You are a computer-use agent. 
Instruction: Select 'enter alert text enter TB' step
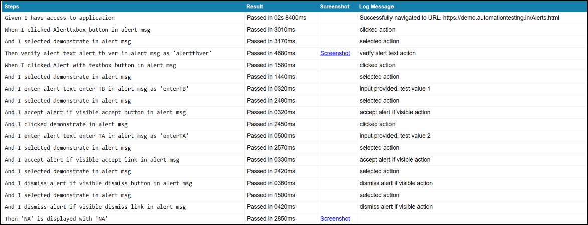pos(96,89)
